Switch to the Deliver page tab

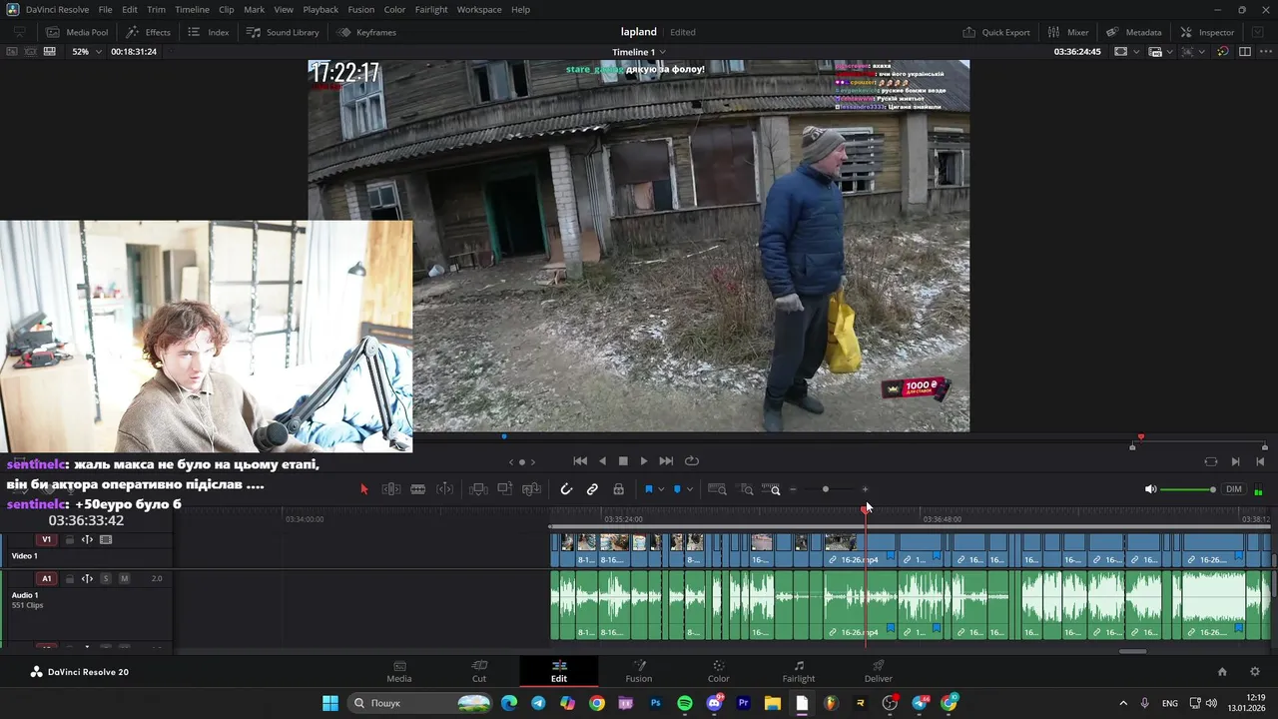[879, 671]
